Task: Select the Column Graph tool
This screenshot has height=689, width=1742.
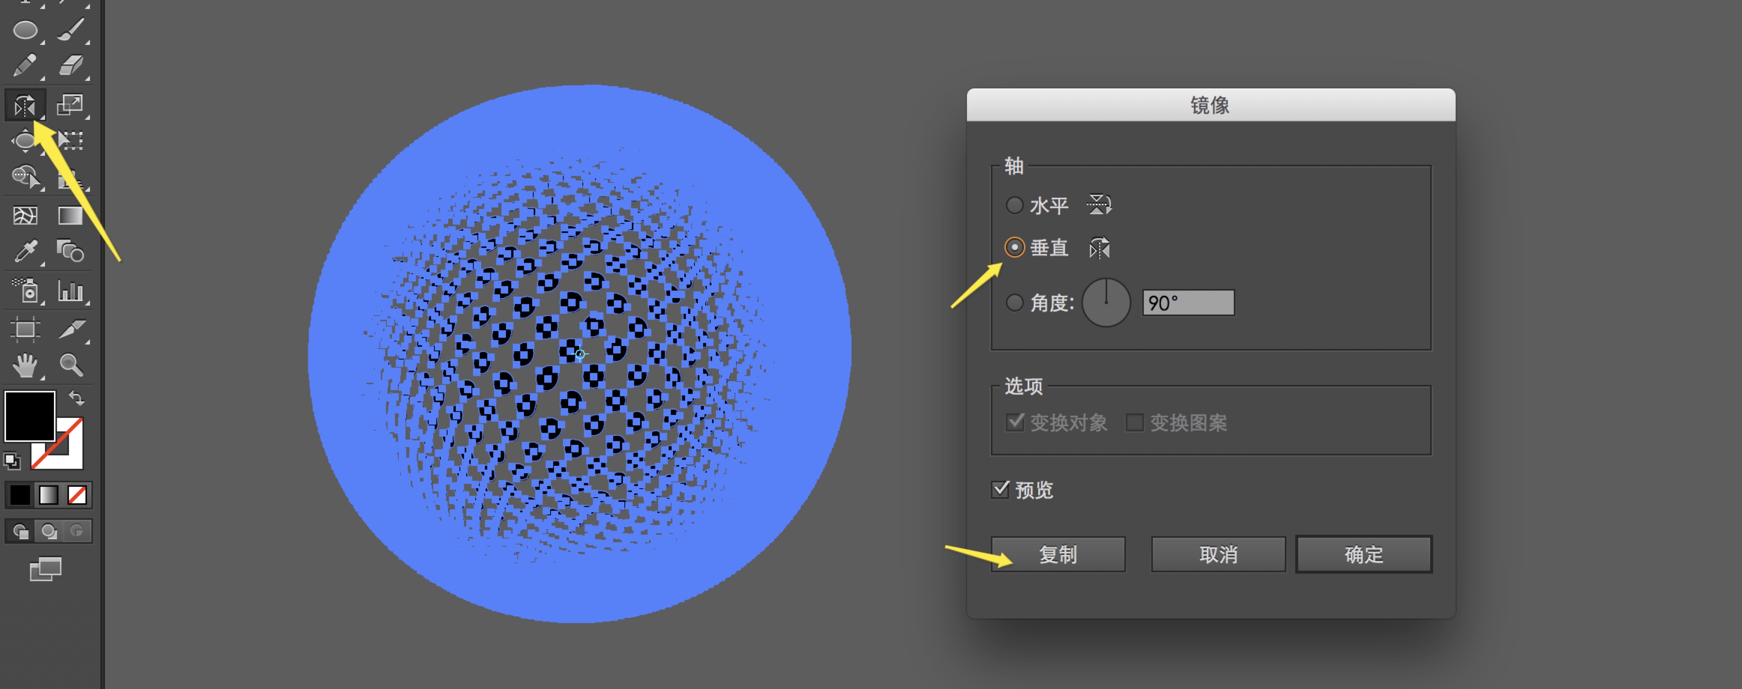Action: 70,291
